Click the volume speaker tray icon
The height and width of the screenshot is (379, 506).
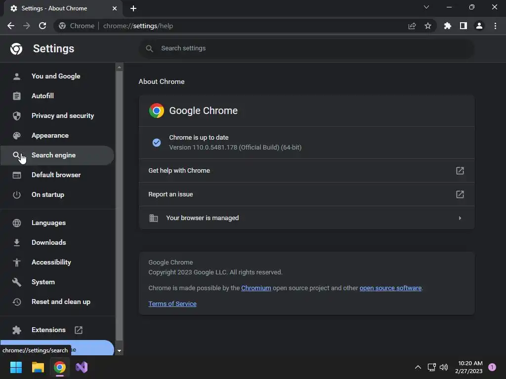pos(444,367)
